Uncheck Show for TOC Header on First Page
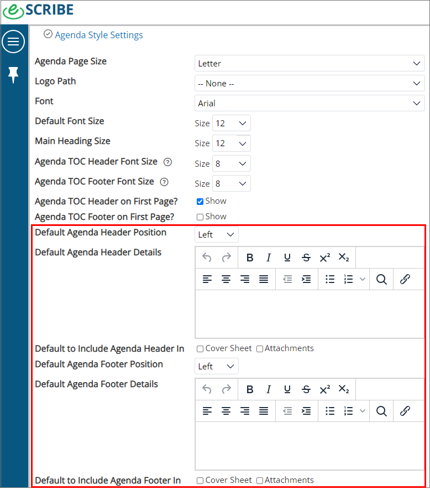The width and height of the screenshot is (430, 489). click(200, 202)
